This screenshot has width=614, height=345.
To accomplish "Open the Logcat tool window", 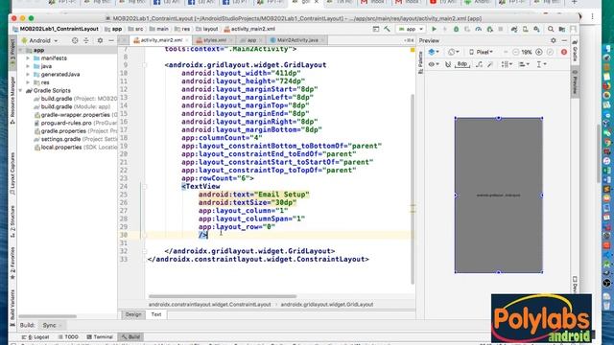I will [x=35, y=336].
